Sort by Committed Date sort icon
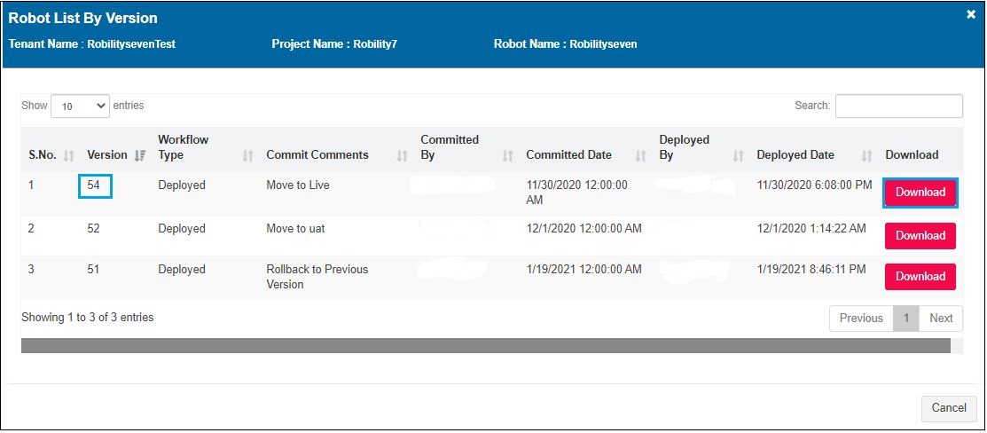 641,156
